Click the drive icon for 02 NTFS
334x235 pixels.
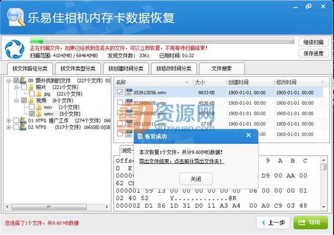[23, 127]
